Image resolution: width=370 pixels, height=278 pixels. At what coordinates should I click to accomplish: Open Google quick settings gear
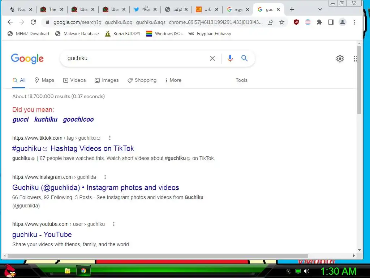[340, 58]
